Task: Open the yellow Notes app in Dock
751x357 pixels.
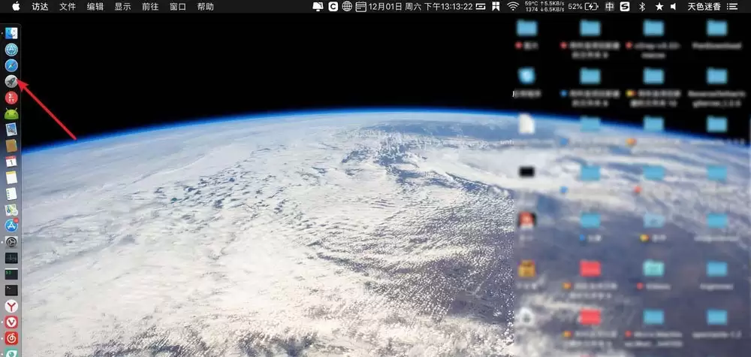Action: click(x=11, y=178)
